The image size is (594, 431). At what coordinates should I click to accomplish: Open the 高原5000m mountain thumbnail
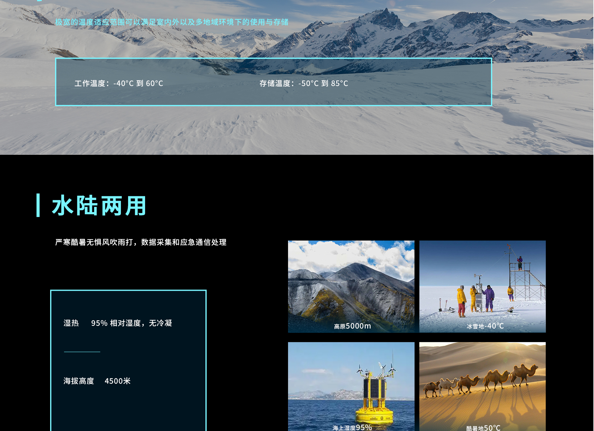[351, 287]
